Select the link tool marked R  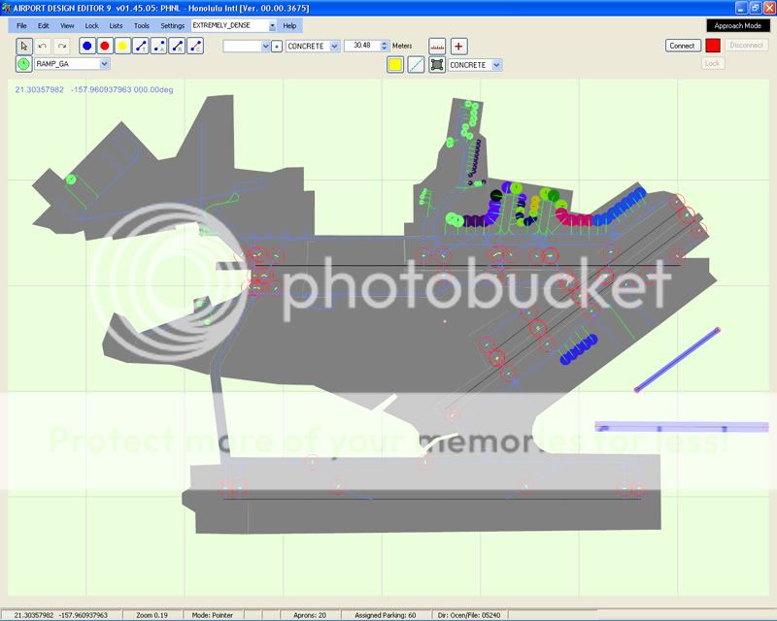(177, 46)
